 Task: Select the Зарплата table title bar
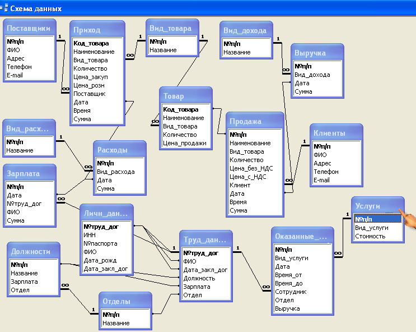coord(30,173)
